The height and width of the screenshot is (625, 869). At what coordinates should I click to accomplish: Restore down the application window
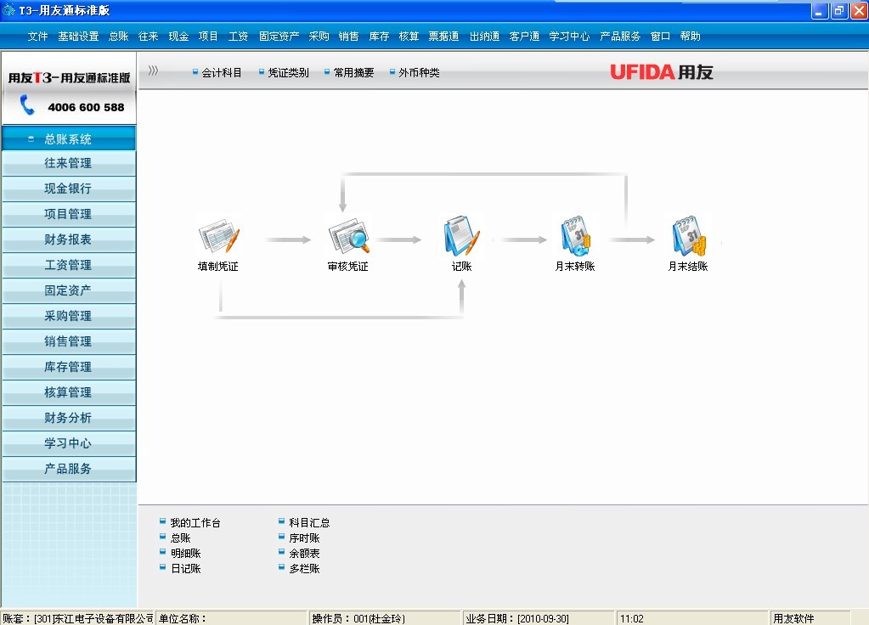(x=839, y=10)
